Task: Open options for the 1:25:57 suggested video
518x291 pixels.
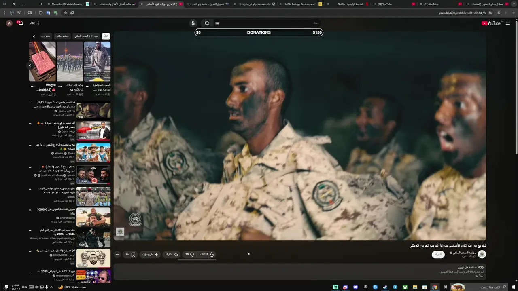Action: tap(31, 124)
